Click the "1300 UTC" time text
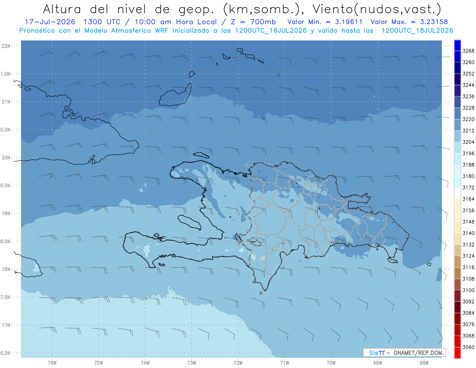476x368 pixels. (102, 22)
